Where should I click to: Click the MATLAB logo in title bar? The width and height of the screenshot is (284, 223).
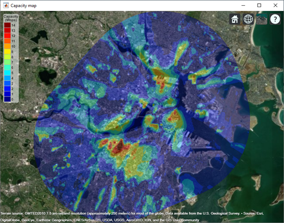tap(6, 5)
